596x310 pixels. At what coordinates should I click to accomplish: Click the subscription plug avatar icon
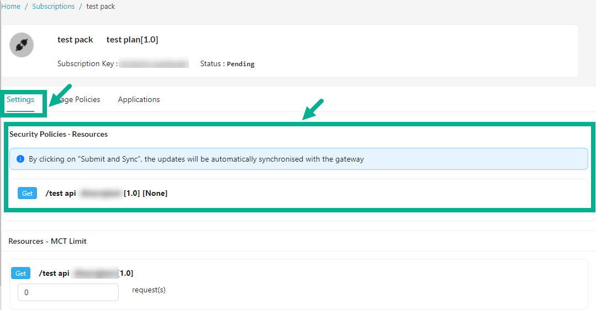pyautogui.click(x=22, y=45)
